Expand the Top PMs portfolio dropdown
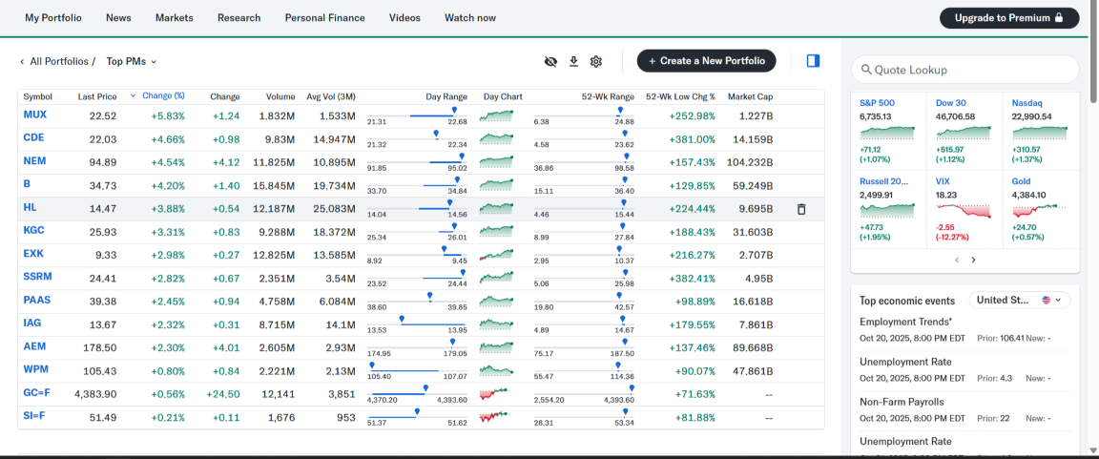This screenshot has width=1099, height=459. [154, 61]
